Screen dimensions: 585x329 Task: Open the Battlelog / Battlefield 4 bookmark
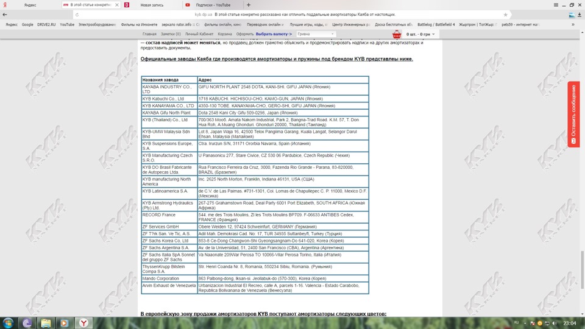436,24
